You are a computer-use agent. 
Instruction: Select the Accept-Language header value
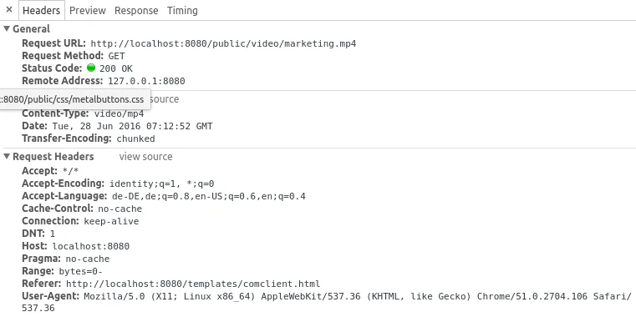point(208,196)
